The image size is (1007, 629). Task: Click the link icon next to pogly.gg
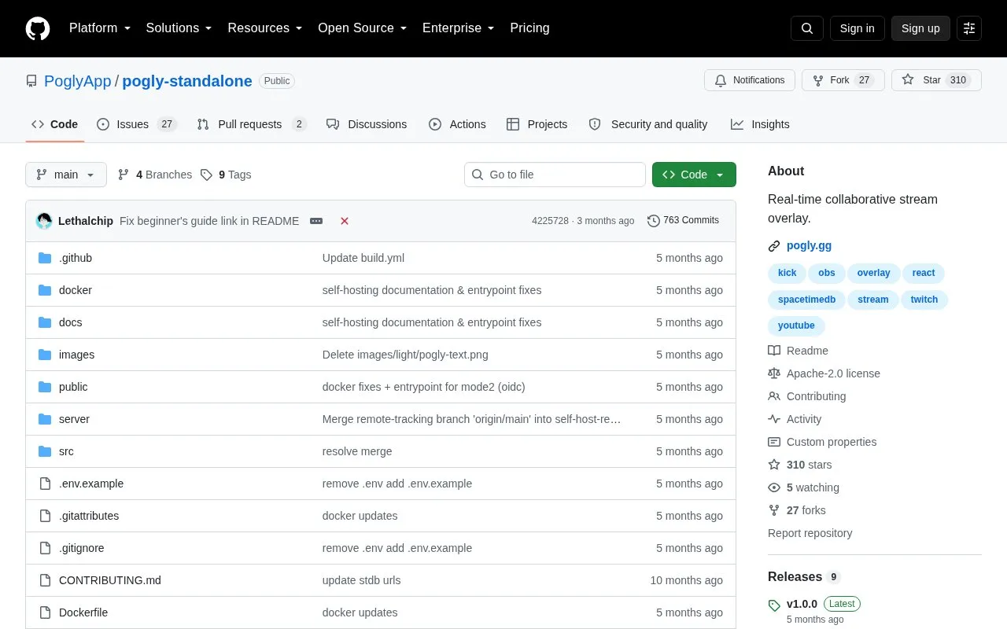pyautogui.click(x=774, y=246)
